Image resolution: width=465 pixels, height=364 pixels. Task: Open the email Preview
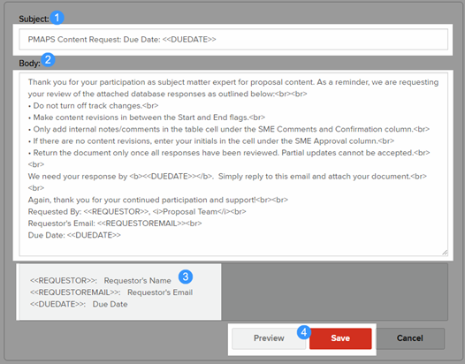pyautogui.click(x=269, y=338)
